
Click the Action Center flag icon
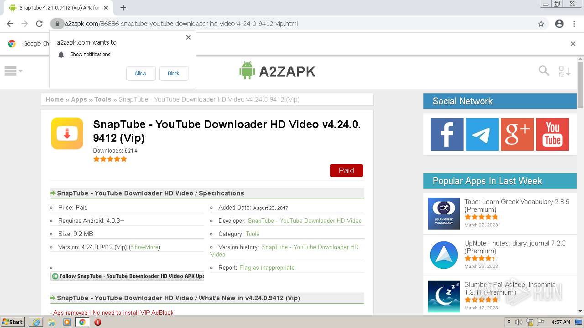[x=541, y=322]
